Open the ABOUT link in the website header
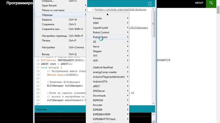Viewport: 220px width, 123px height. pos(199,3)
